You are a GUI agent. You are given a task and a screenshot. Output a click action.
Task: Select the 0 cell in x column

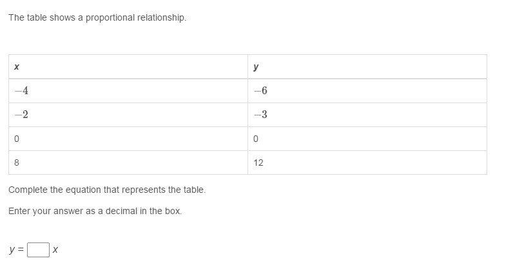pos(128,139)
